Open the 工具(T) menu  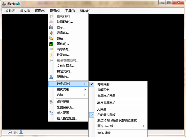tap(70, 11)
